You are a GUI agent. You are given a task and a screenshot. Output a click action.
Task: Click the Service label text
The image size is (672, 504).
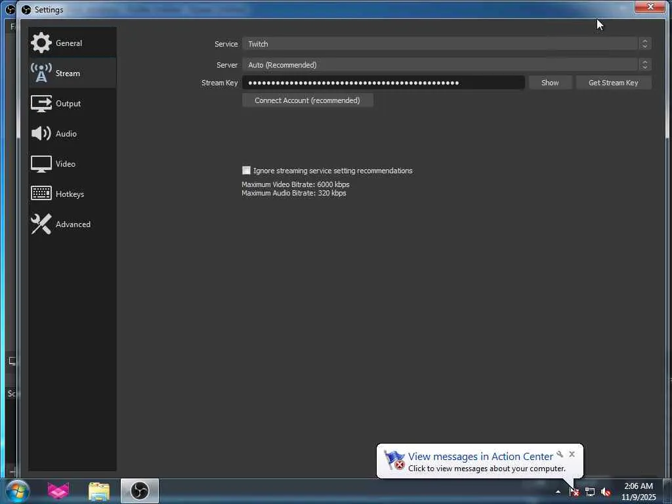pos(226,44)
